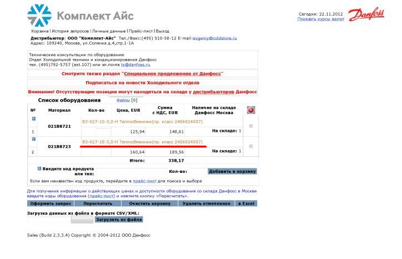
Task: Click the grey browse button for file upload
Action: (82, 220)
